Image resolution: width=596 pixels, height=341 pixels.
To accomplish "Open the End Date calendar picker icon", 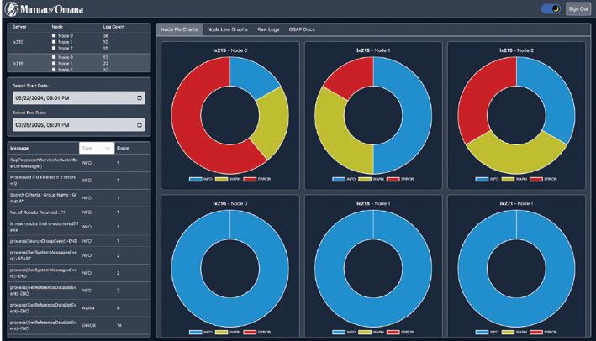I will pyautogui.click(x=139, y=125).
